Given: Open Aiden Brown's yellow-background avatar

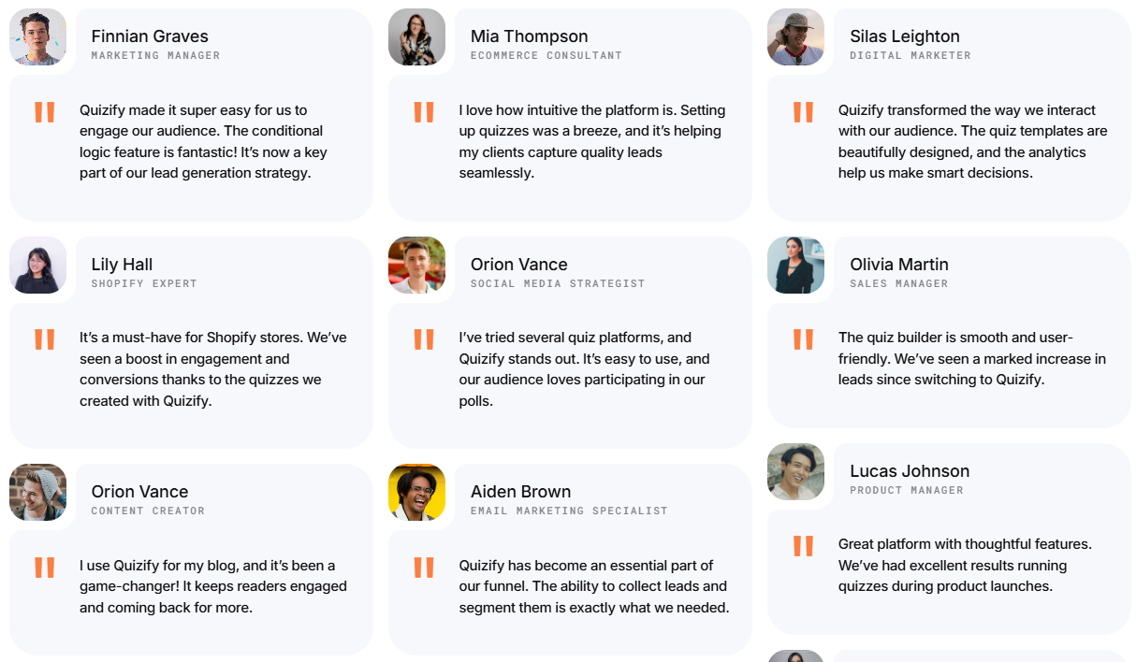Looking at the screenshot, I should pyautogui.click(x=417, y=492).
